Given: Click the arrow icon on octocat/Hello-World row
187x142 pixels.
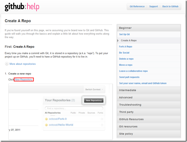Looking at the screenshot, I should 102,125.
